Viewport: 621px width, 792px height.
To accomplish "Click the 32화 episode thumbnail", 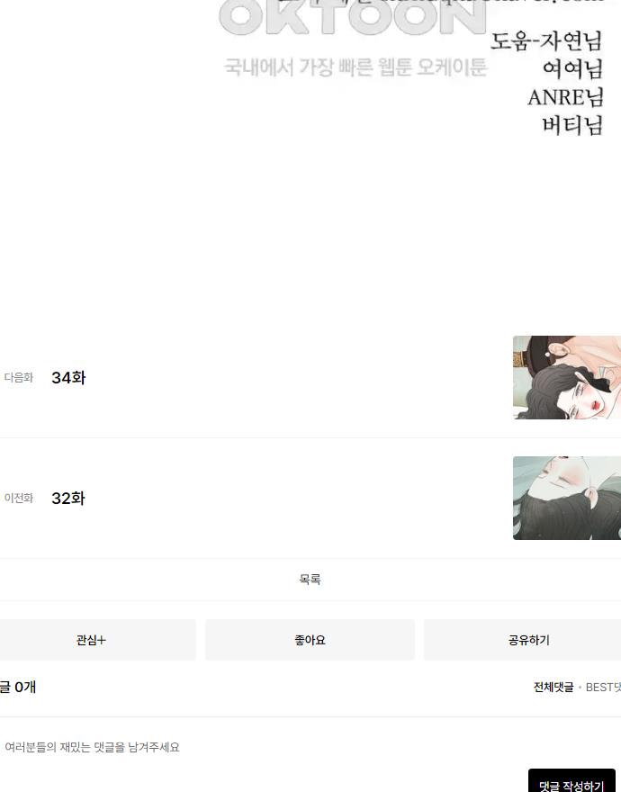I will (x=567, y=498).
